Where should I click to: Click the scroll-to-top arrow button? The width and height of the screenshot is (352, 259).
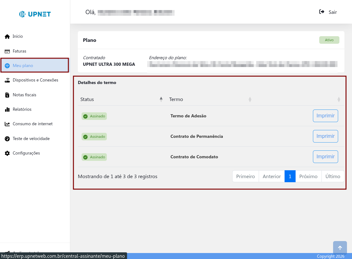[340, 248]
